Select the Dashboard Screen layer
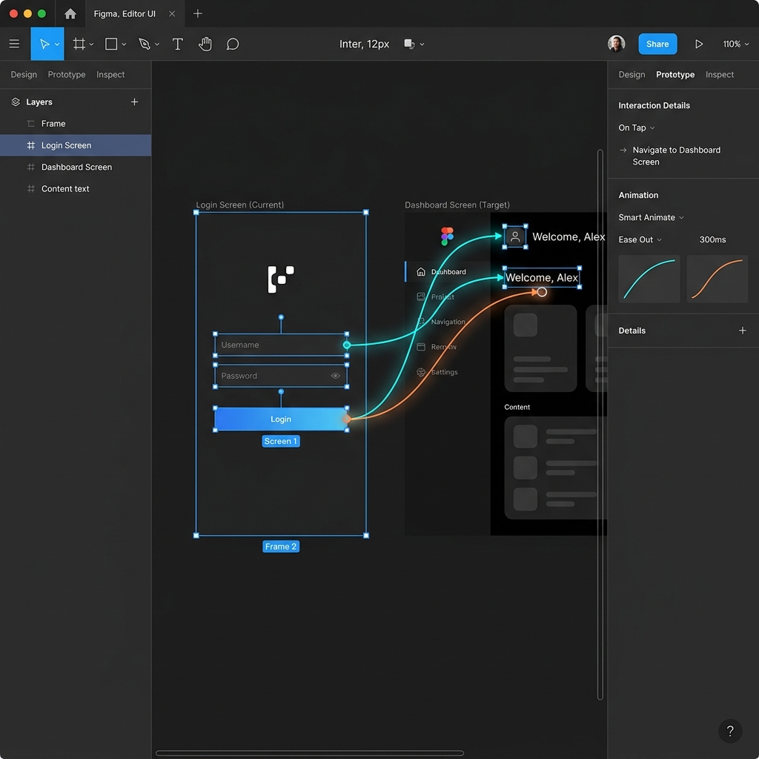Viewport: 759px width, 759px height. 76,167
